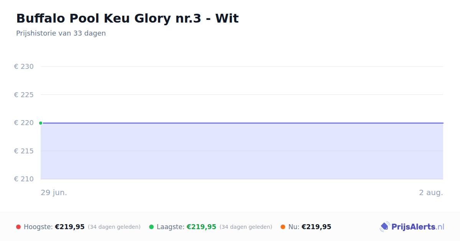The image size is (460, 241).
Task: Click the € 220 axis label
Action: [24, 123]
